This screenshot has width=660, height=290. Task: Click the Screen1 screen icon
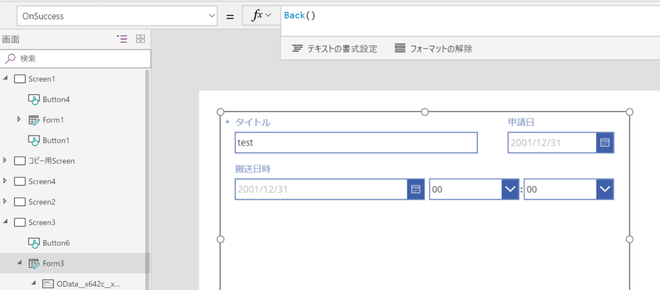pyautogui.click(x=20, y=79)
